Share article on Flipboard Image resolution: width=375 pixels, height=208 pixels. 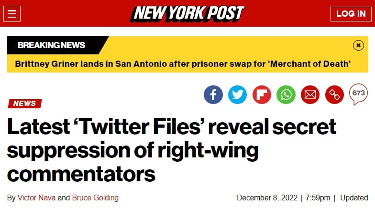click(262, 94)
